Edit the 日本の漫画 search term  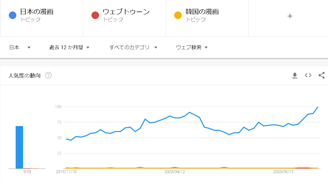point(37,12)
